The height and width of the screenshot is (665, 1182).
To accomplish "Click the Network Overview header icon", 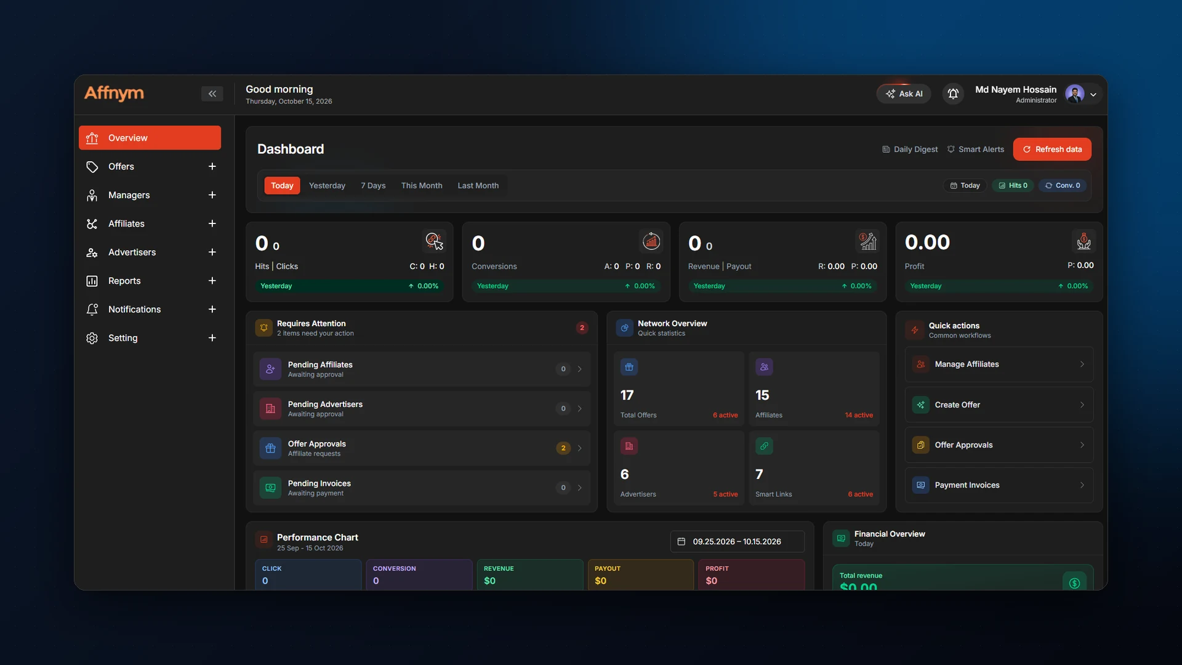I will [x=624, y=328].
